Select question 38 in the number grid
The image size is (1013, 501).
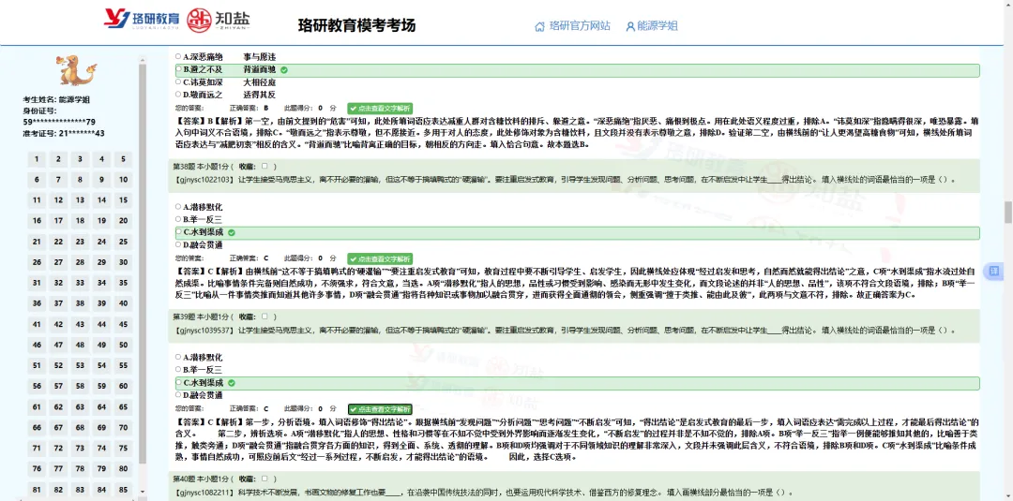click(80, 303)
